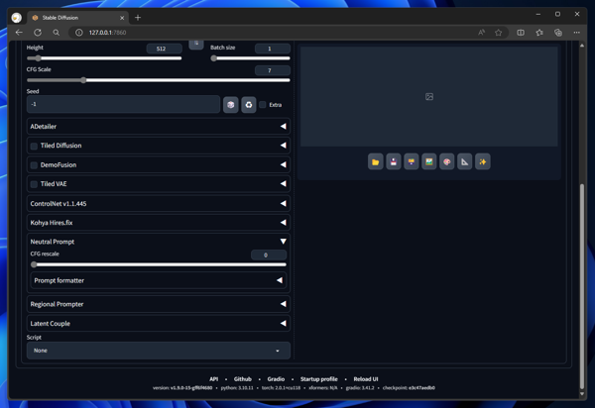Screen dimensions: 595x408
Task: Add this page to favorites star icon
Action: (498, 33)
